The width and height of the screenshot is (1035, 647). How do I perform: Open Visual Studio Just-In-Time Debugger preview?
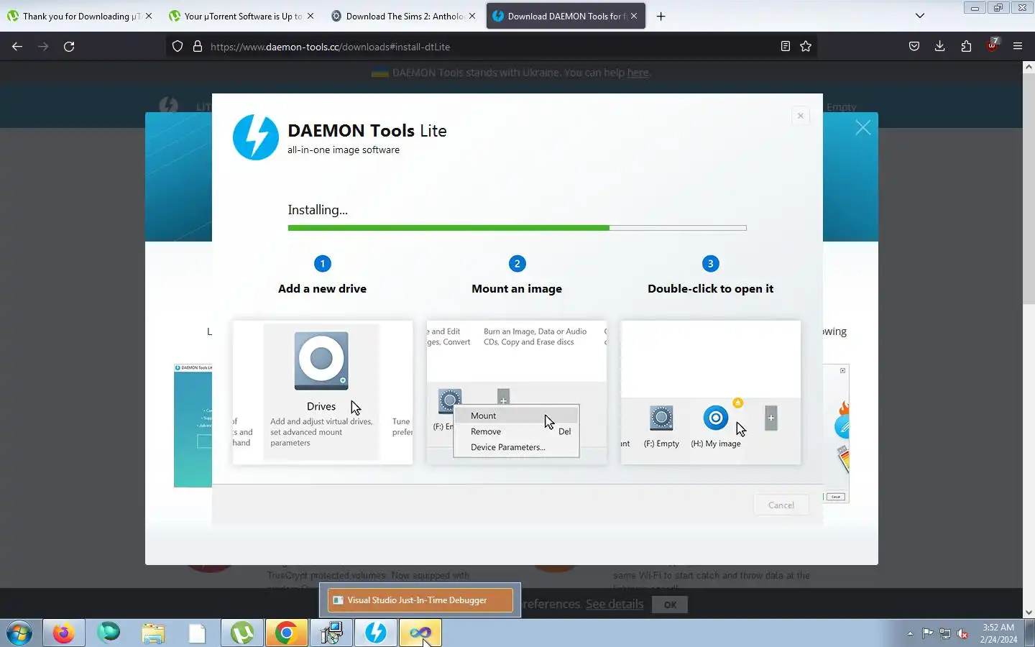(420, 600)
